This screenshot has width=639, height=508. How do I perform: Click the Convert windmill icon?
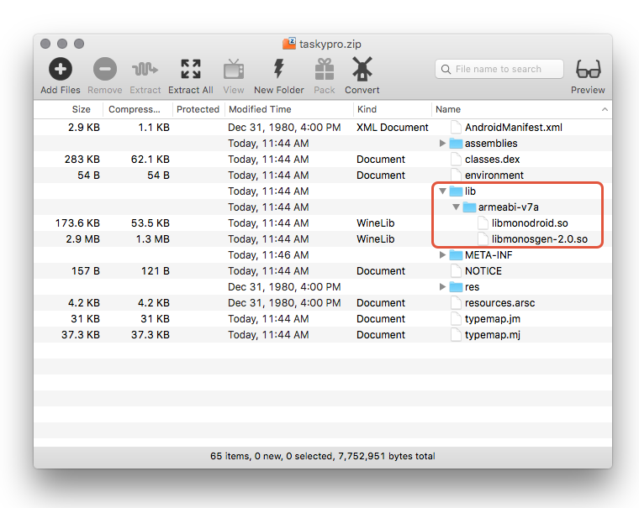click(362, 70)
